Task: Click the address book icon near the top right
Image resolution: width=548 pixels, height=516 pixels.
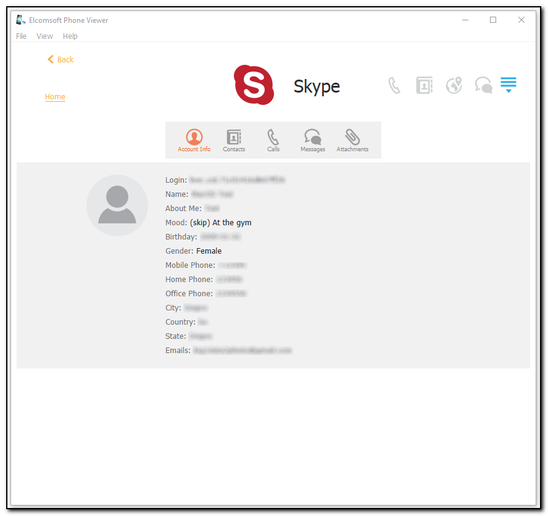Action: (424, 85)
